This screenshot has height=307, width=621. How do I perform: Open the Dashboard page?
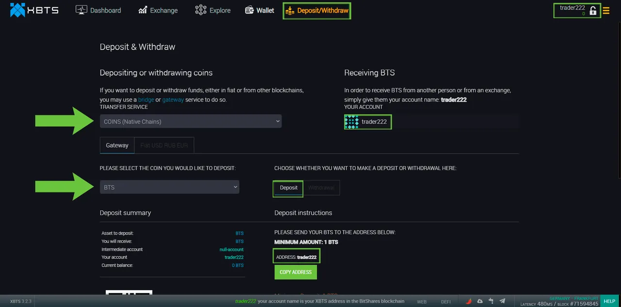tap(98, 10)
